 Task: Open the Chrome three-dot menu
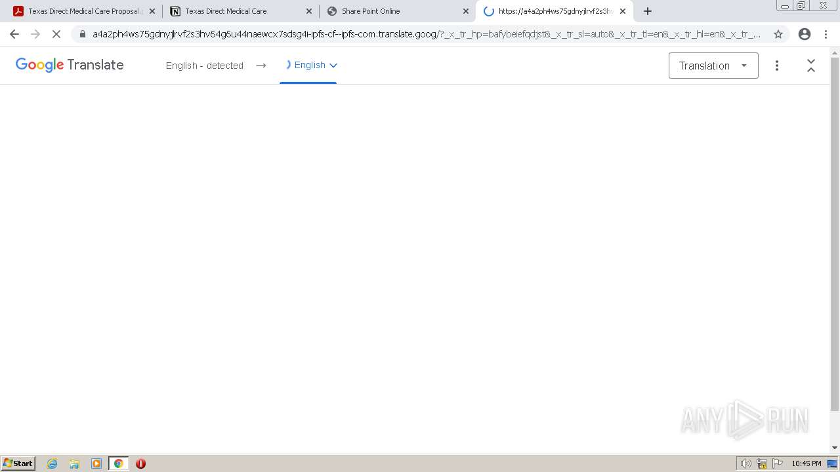[826, 34]
